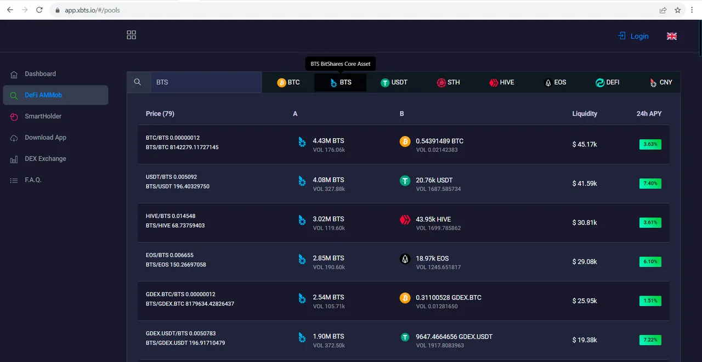
Task: Select the CNY asset filter tab
Action: coord(660,83)
